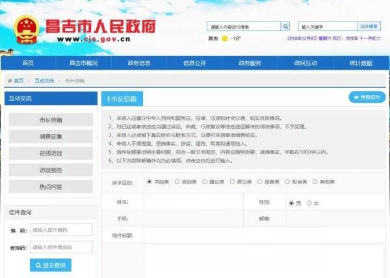Select the 投诉类 radio button

[287, 182]
